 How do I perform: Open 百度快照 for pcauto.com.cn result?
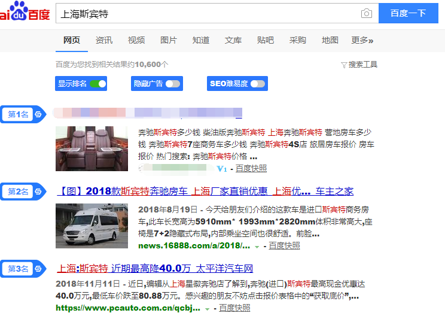point(234,308)
